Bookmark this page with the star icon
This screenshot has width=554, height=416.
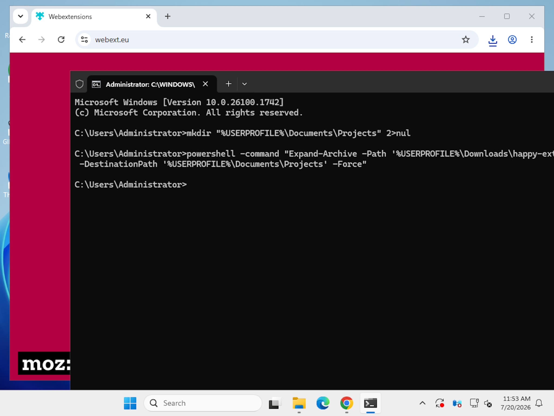pos(466,40)
